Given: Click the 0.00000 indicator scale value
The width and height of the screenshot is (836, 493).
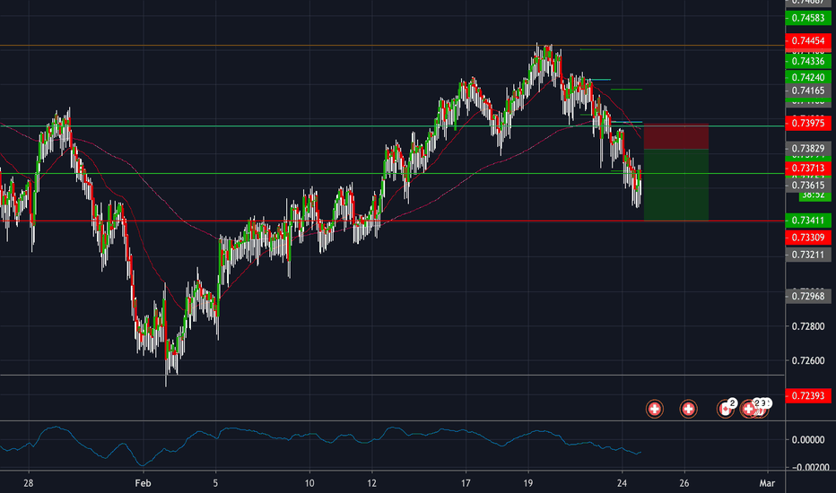Looking at the screenshot, I should point(807,440).
